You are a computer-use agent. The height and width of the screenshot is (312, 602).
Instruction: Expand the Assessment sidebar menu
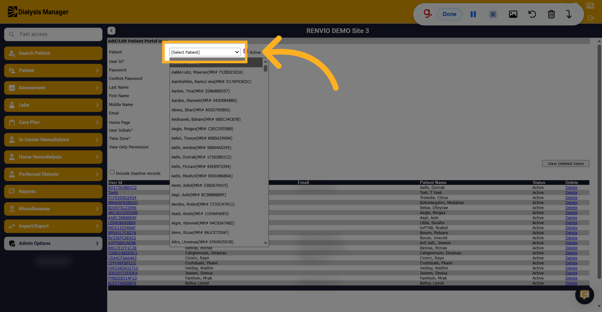click(x=53, y=88)
